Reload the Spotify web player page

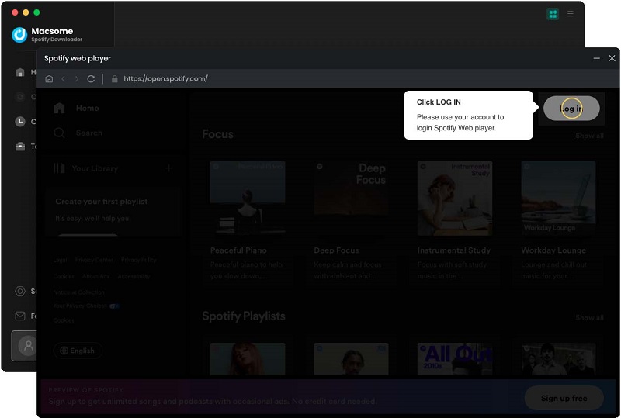tap(91, 79)
